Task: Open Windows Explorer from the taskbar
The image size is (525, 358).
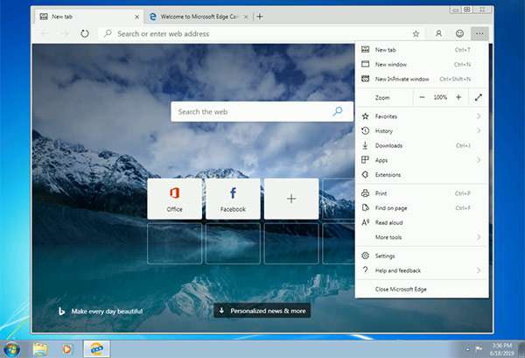Action: pos(40,348)
